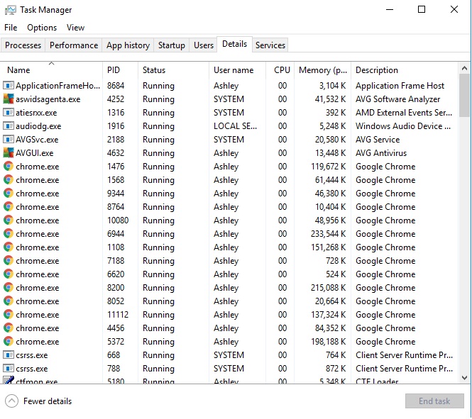
Task: Click the AVGUI.exe antivirus icon
Action: coord(9,153)
